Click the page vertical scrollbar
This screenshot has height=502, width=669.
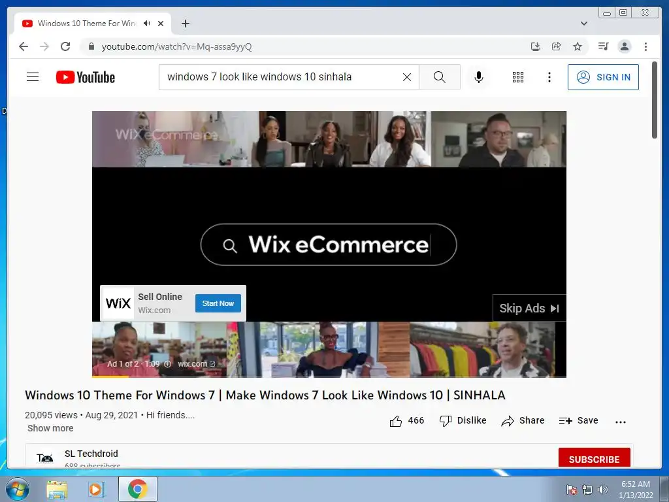click(655, 100)
